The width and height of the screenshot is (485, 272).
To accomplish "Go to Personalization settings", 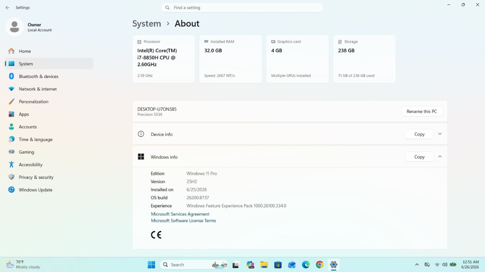I will click(49, 102).
